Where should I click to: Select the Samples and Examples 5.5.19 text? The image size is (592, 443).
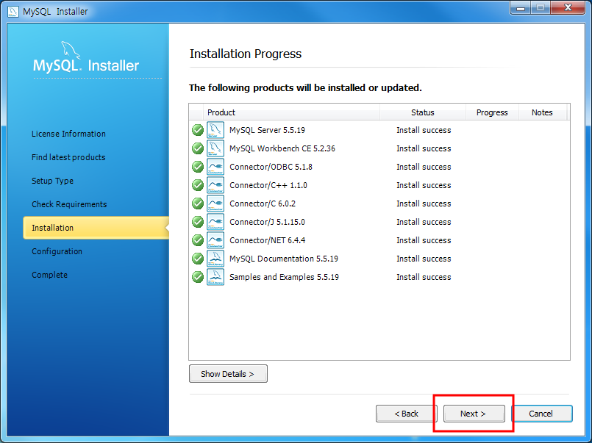(284, 277)
